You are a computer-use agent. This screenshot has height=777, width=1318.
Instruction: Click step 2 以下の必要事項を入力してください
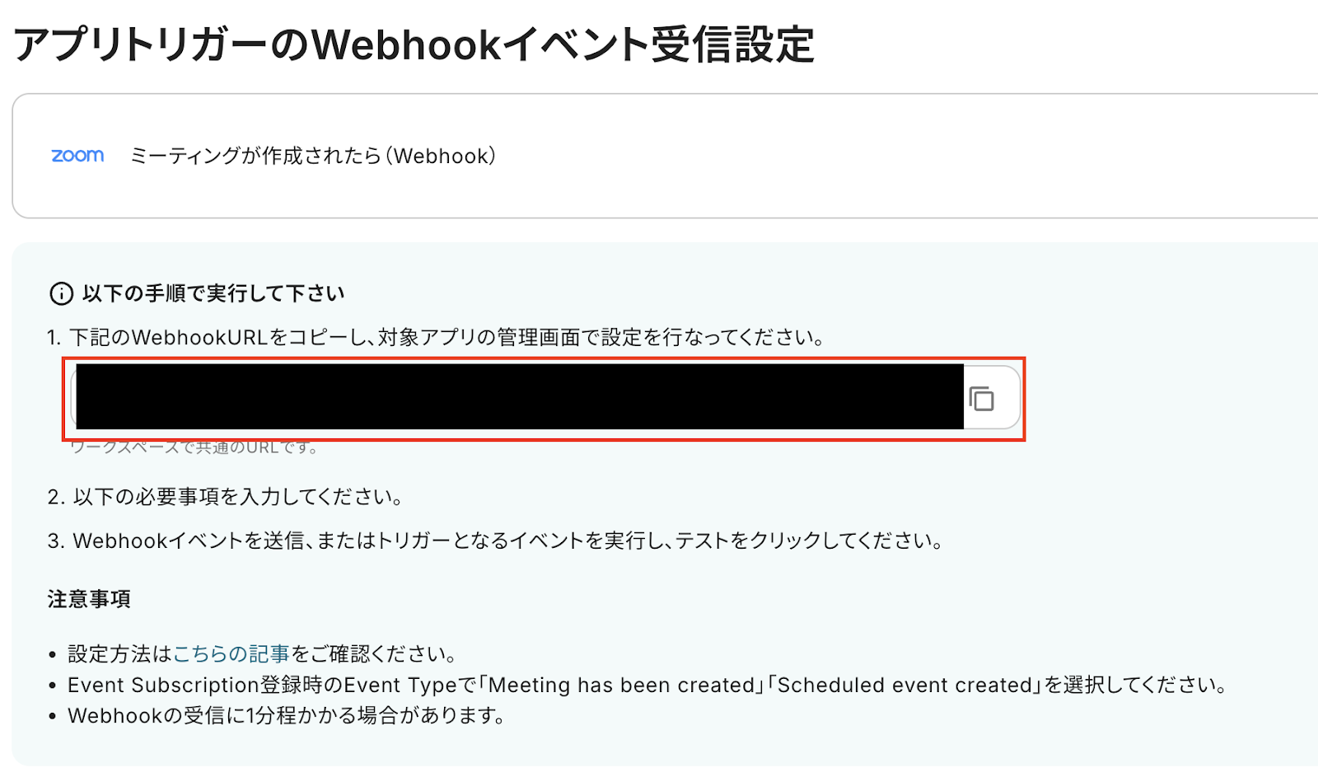(x=226, y=497)
